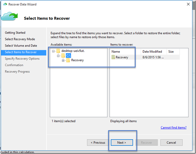
Task: Click the C:\ drive folder icon
Action: pos(63,56)
